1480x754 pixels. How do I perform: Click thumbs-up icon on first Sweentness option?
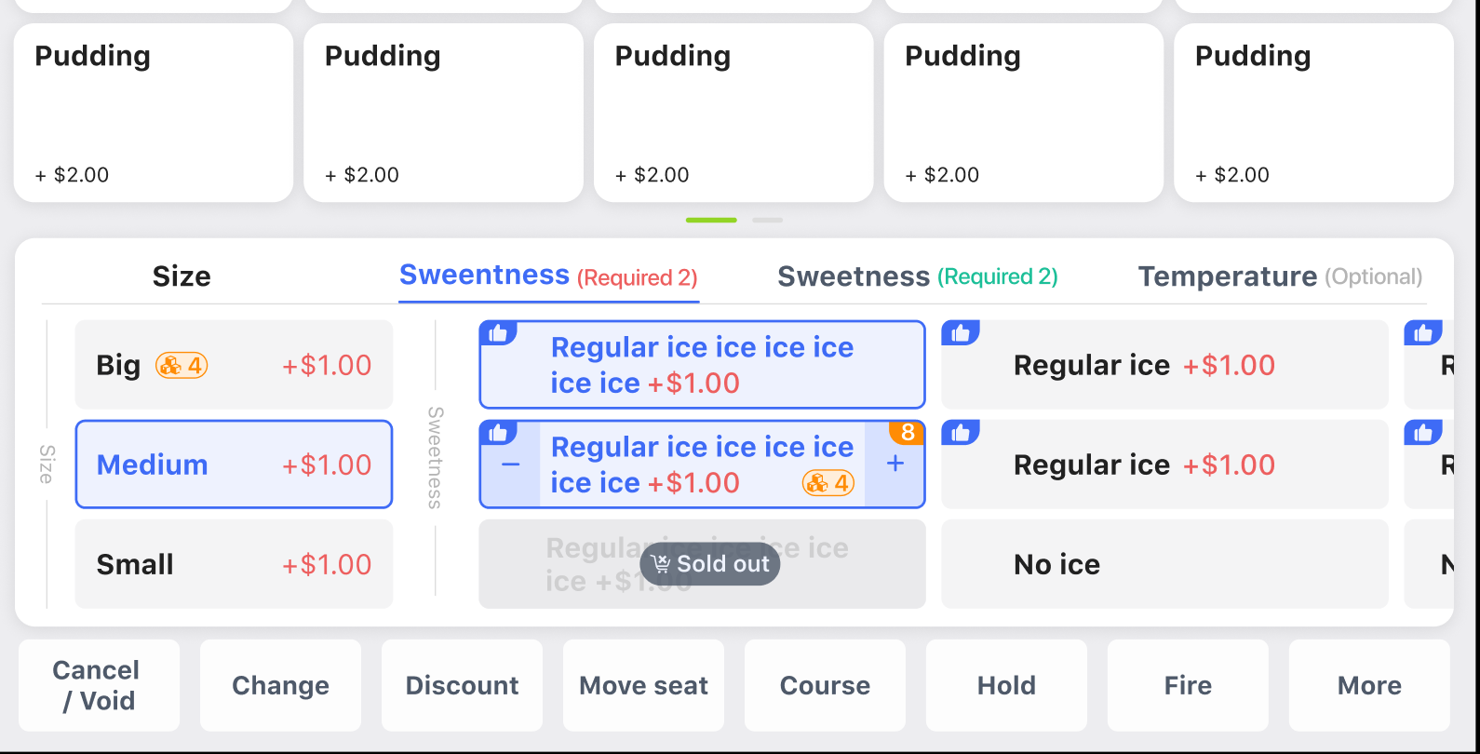point(498,332)
